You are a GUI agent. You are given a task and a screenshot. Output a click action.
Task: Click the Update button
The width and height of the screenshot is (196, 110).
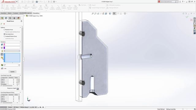12,72
